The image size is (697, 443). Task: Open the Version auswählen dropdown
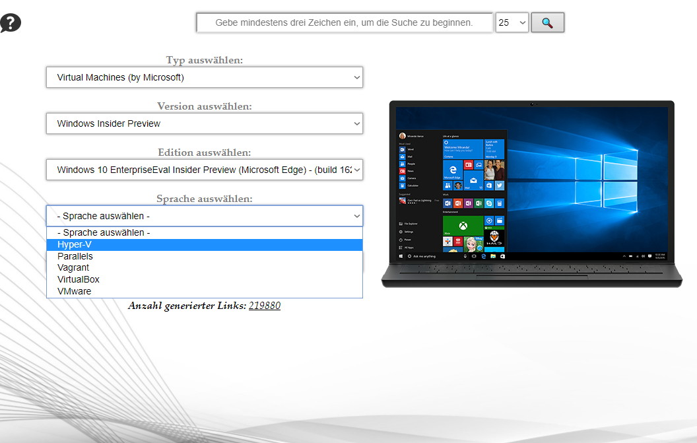(x=205, y=123)
